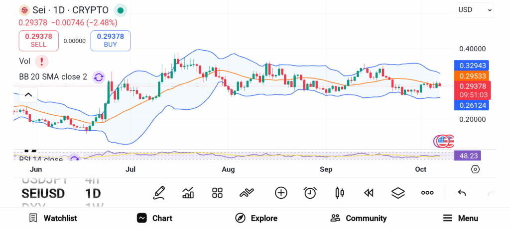Viewport: 510px width, 229px height.
Task: Open the layers object tree icon
Action: pos(398,193)
